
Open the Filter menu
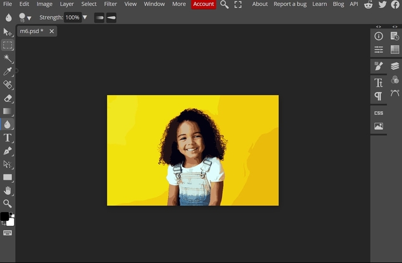[110, 4]
